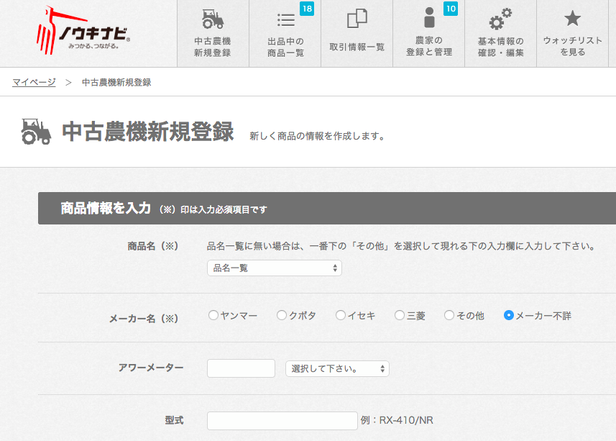Select その他 for maker name

(449, 315)
